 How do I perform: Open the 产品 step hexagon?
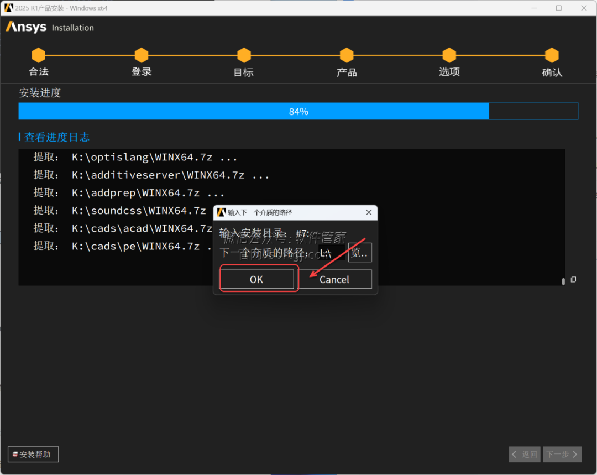point(347,55)
